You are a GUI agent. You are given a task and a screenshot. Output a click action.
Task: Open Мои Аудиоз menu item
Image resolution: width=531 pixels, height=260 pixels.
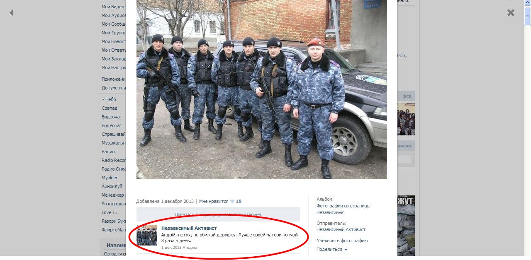pyautogui.click(x=114, y=15)
